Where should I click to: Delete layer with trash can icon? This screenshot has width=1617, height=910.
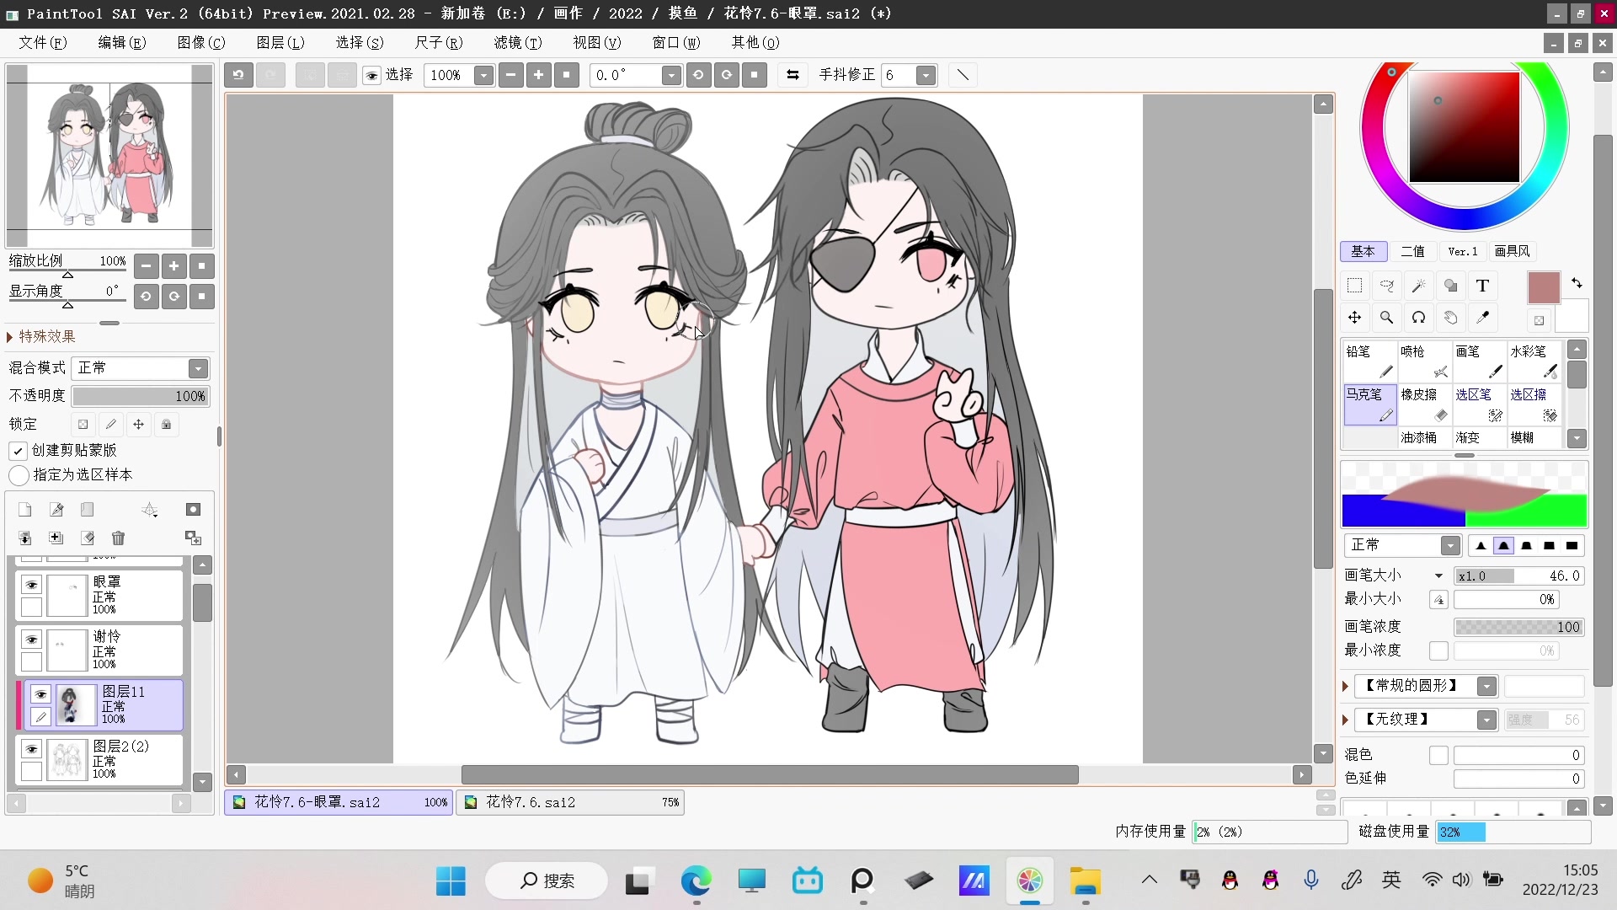(118, 538)
